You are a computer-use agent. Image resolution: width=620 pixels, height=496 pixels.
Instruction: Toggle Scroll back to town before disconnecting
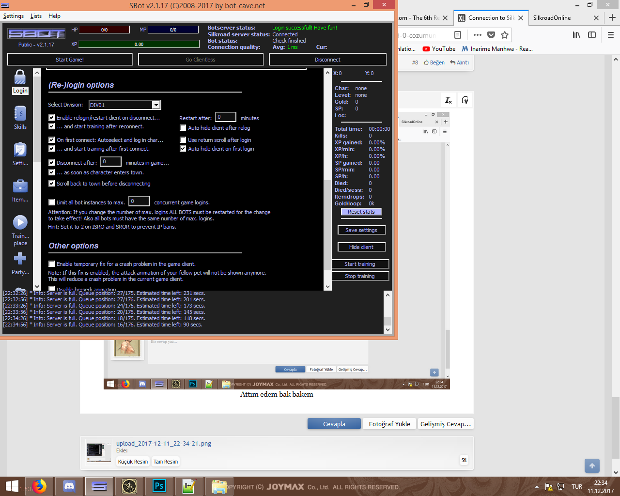pyautogui.click(x=52, y=184)
